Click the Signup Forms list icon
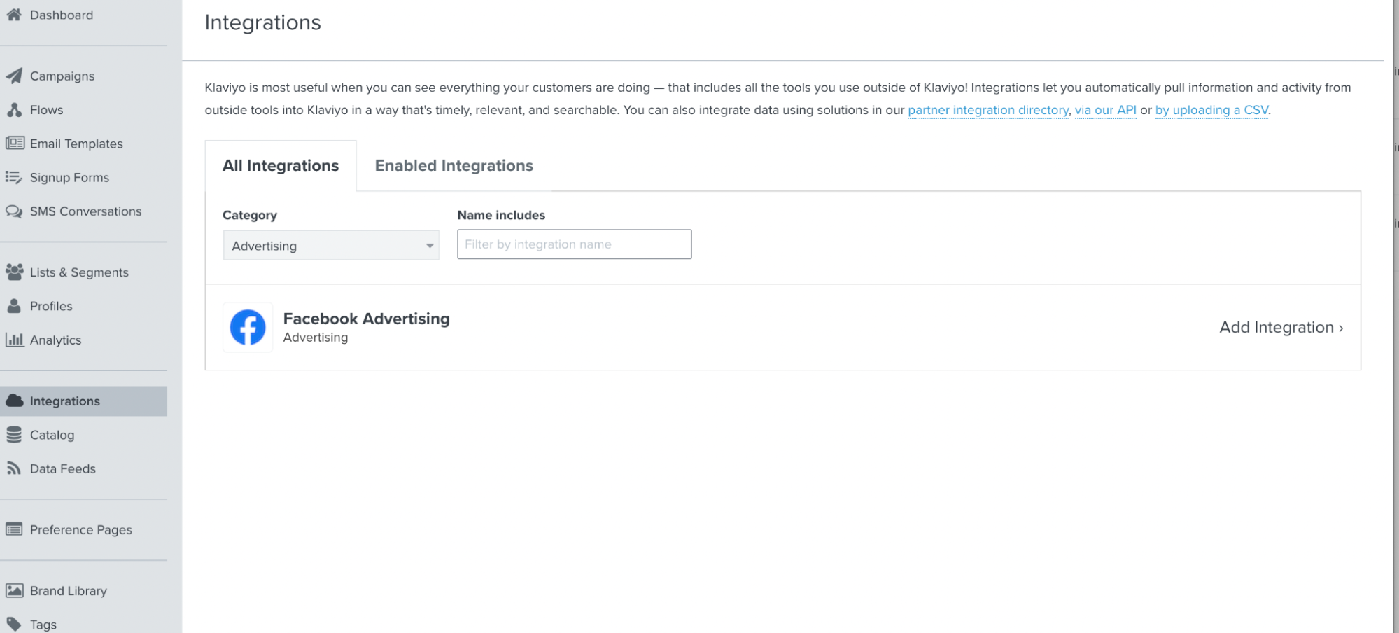Viewport: 1399px width, 633px height. 14,177
